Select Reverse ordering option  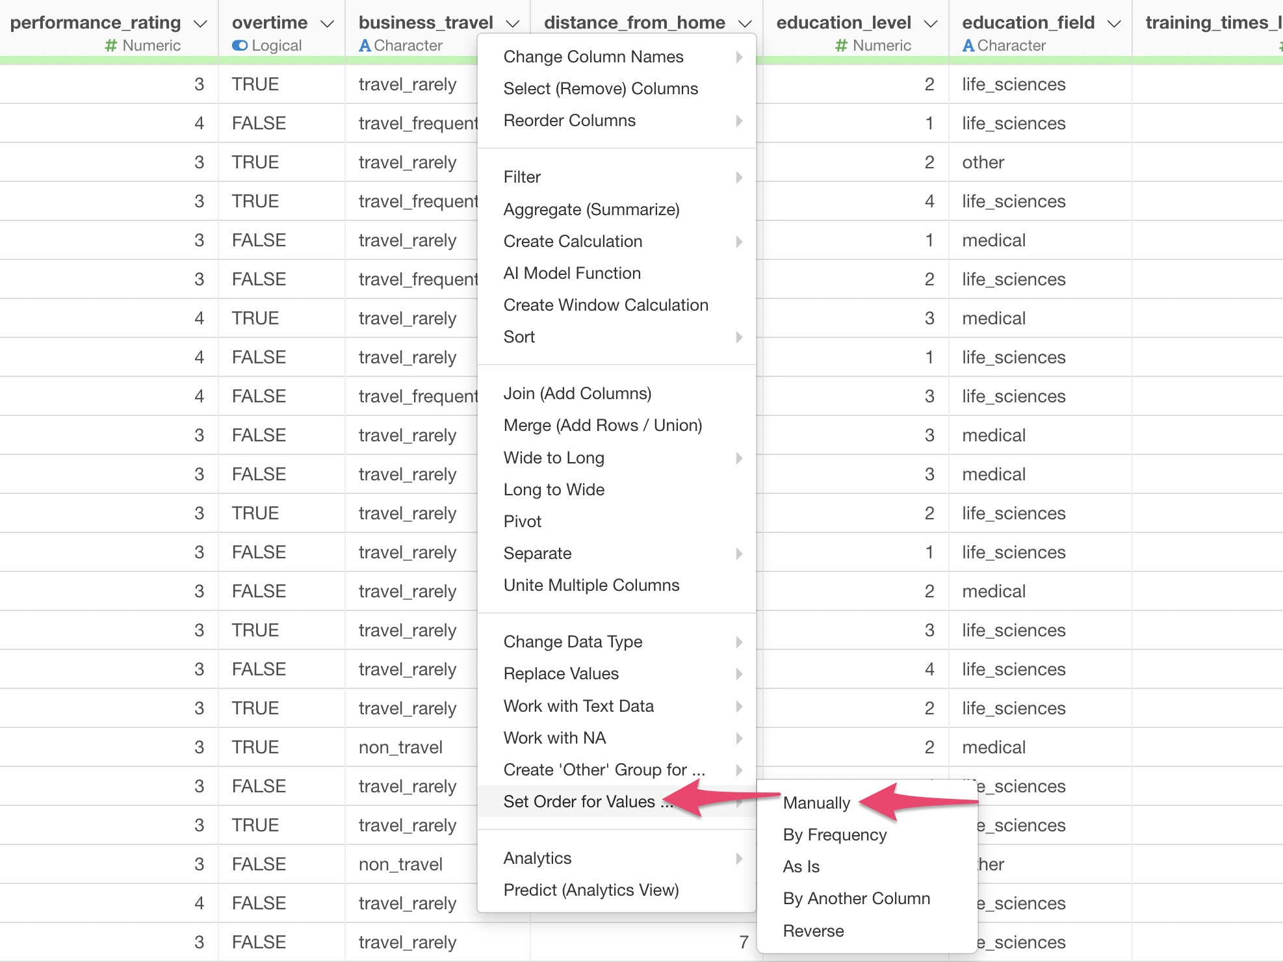coord(813,931)
